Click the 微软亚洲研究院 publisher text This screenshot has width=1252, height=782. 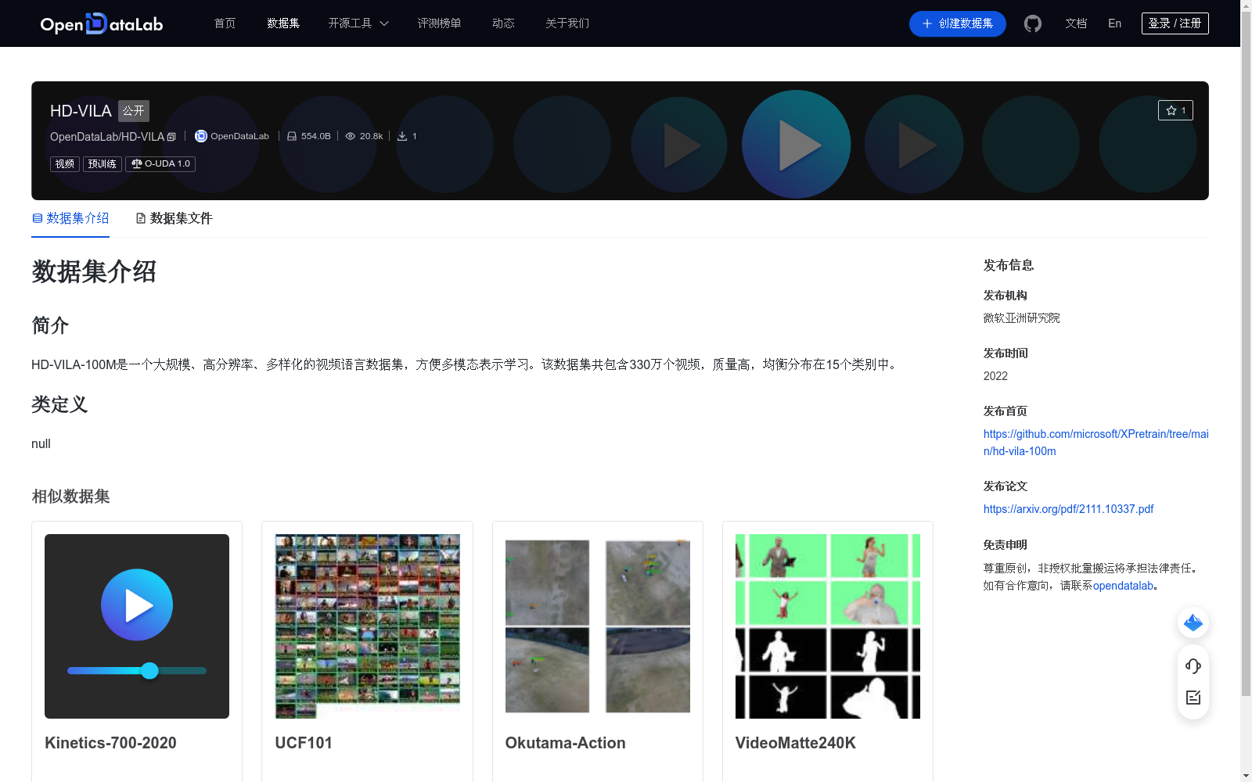click(1021, 318)
